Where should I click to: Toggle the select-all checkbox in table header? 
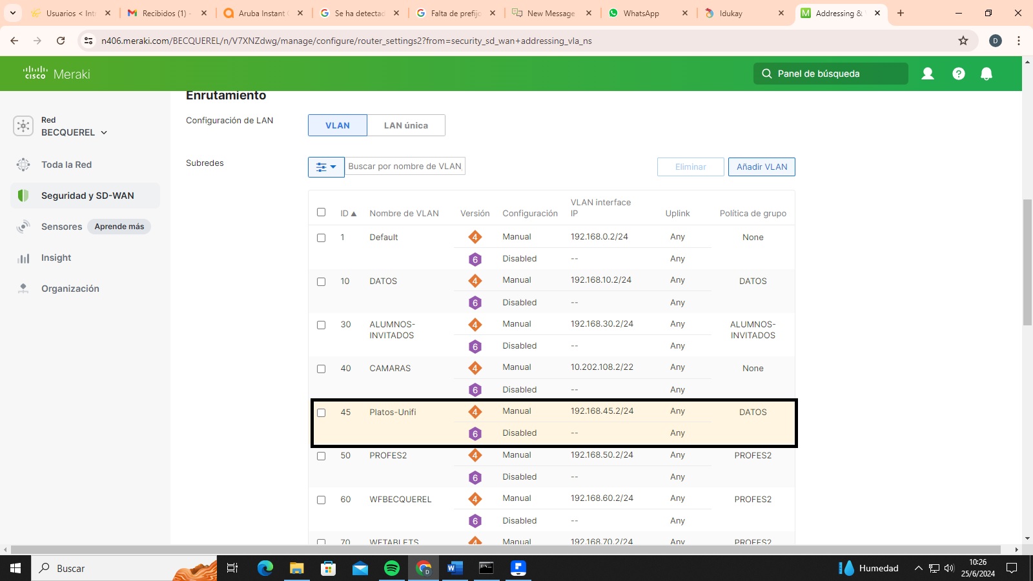(x=321, y=212)
